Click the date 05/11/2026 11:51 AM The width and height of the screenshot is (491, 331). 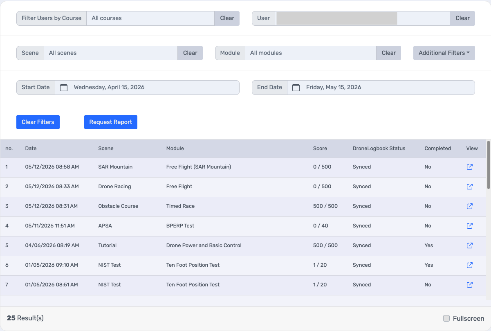50,226
